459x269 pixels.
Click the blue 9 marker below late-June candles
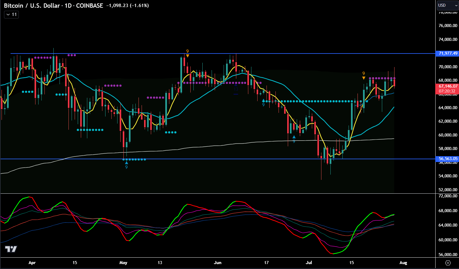(294, 139)
